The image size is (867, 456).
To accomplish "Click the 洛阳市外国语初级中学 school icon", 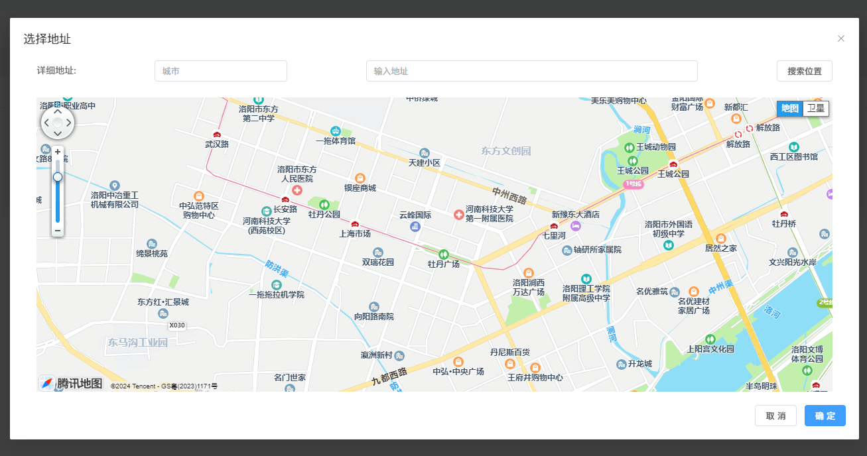I will coord(669,245).
